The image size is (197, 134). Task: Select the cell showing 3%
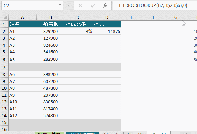pyautogui.click(x=79, y=31)
